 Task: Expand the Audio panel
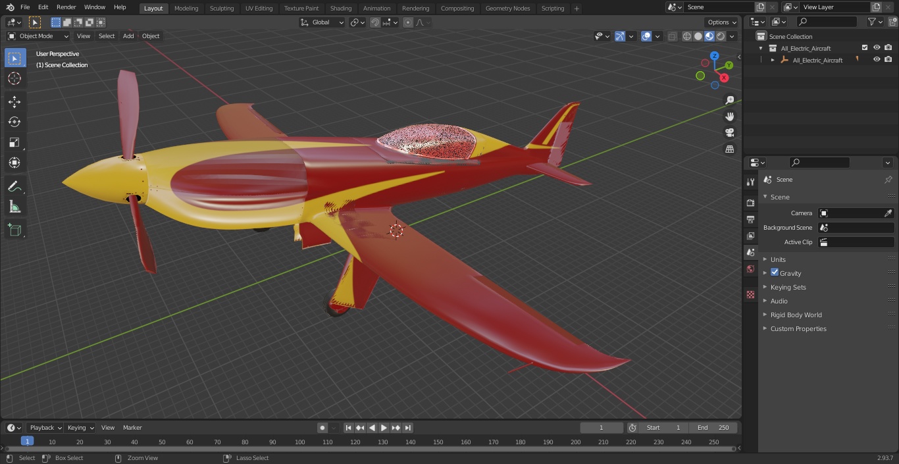pos(779,301)
